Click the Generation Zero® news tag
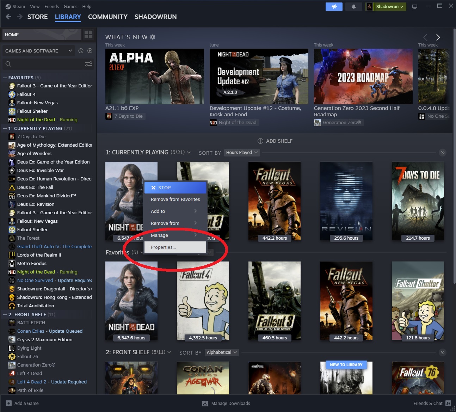The width and height of the screenshot is (456, 412). tap(338, 123)
